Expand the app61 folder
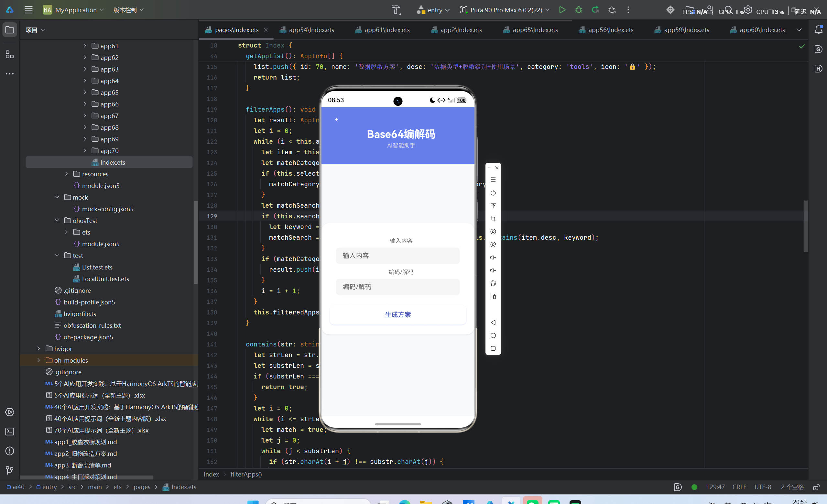This screenshot has width=827, height=504. coord(85,46)
